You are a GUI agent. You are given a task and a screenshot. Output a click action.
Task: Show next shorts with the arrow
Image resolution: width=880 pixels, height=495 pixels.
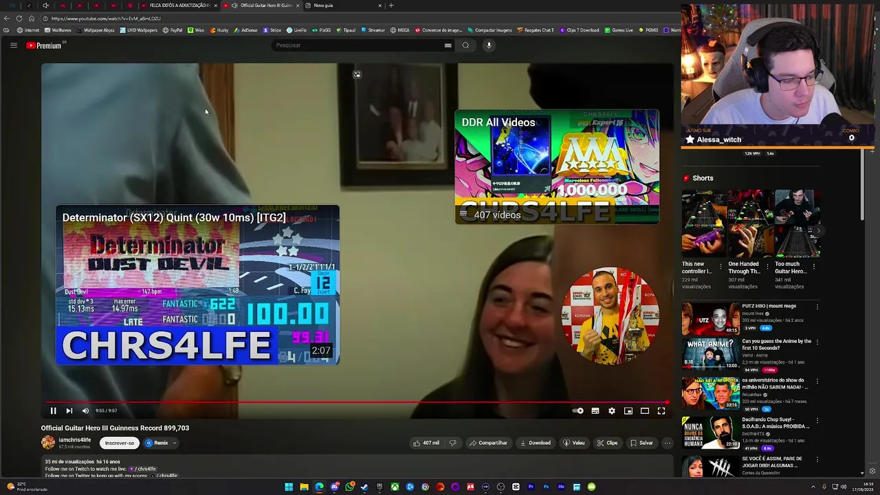click(x=818, y=232)
